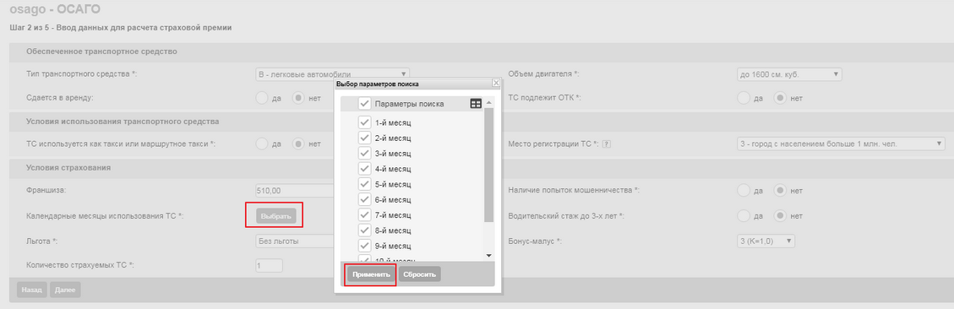The height and width of the screenshot is (309, 954).
Task: Select 'да' for ТС подлежит ОТК
Action: [743, 97]
